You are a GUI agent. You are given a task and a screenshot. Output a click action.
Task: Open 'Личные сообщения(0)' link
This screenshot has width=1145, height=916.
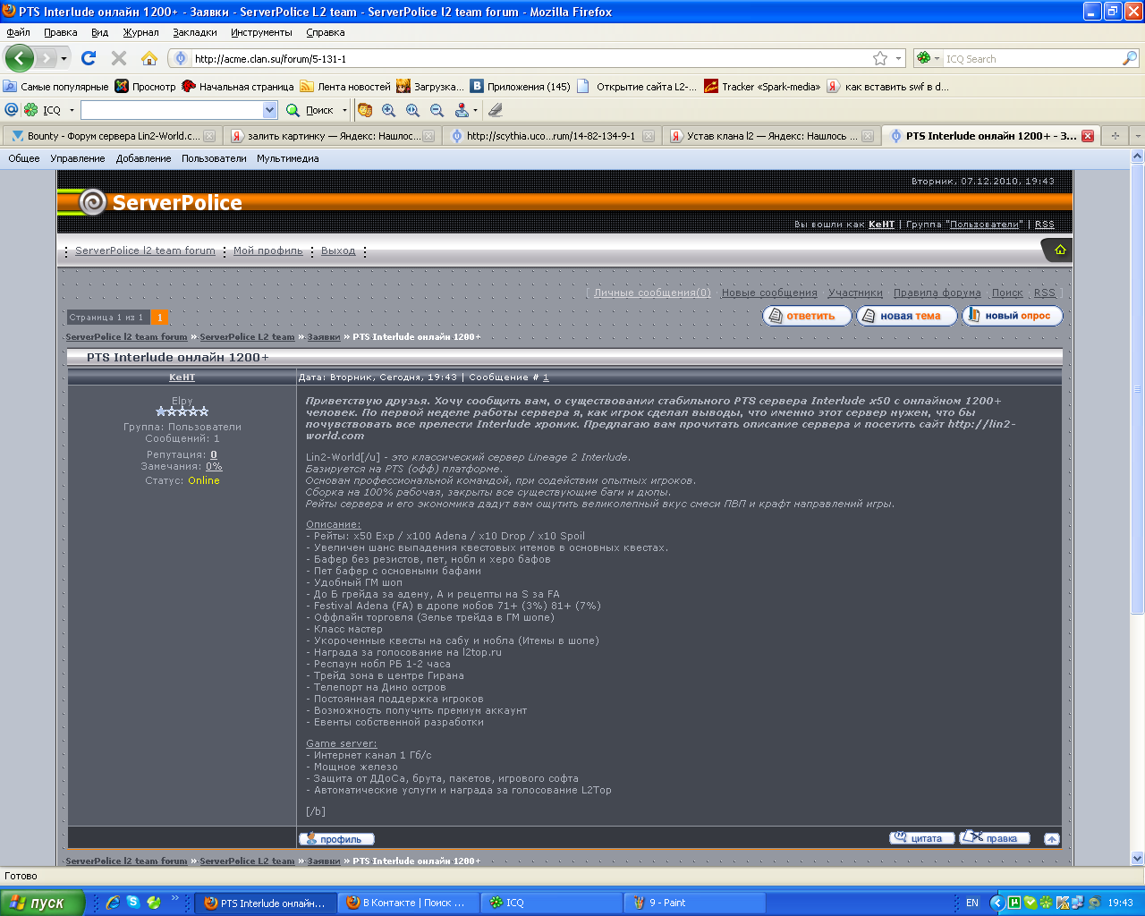pos(652,293)
